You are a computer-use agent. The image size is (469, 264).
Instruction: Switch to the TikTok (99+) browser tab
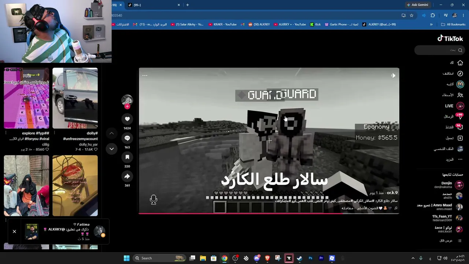154,5
